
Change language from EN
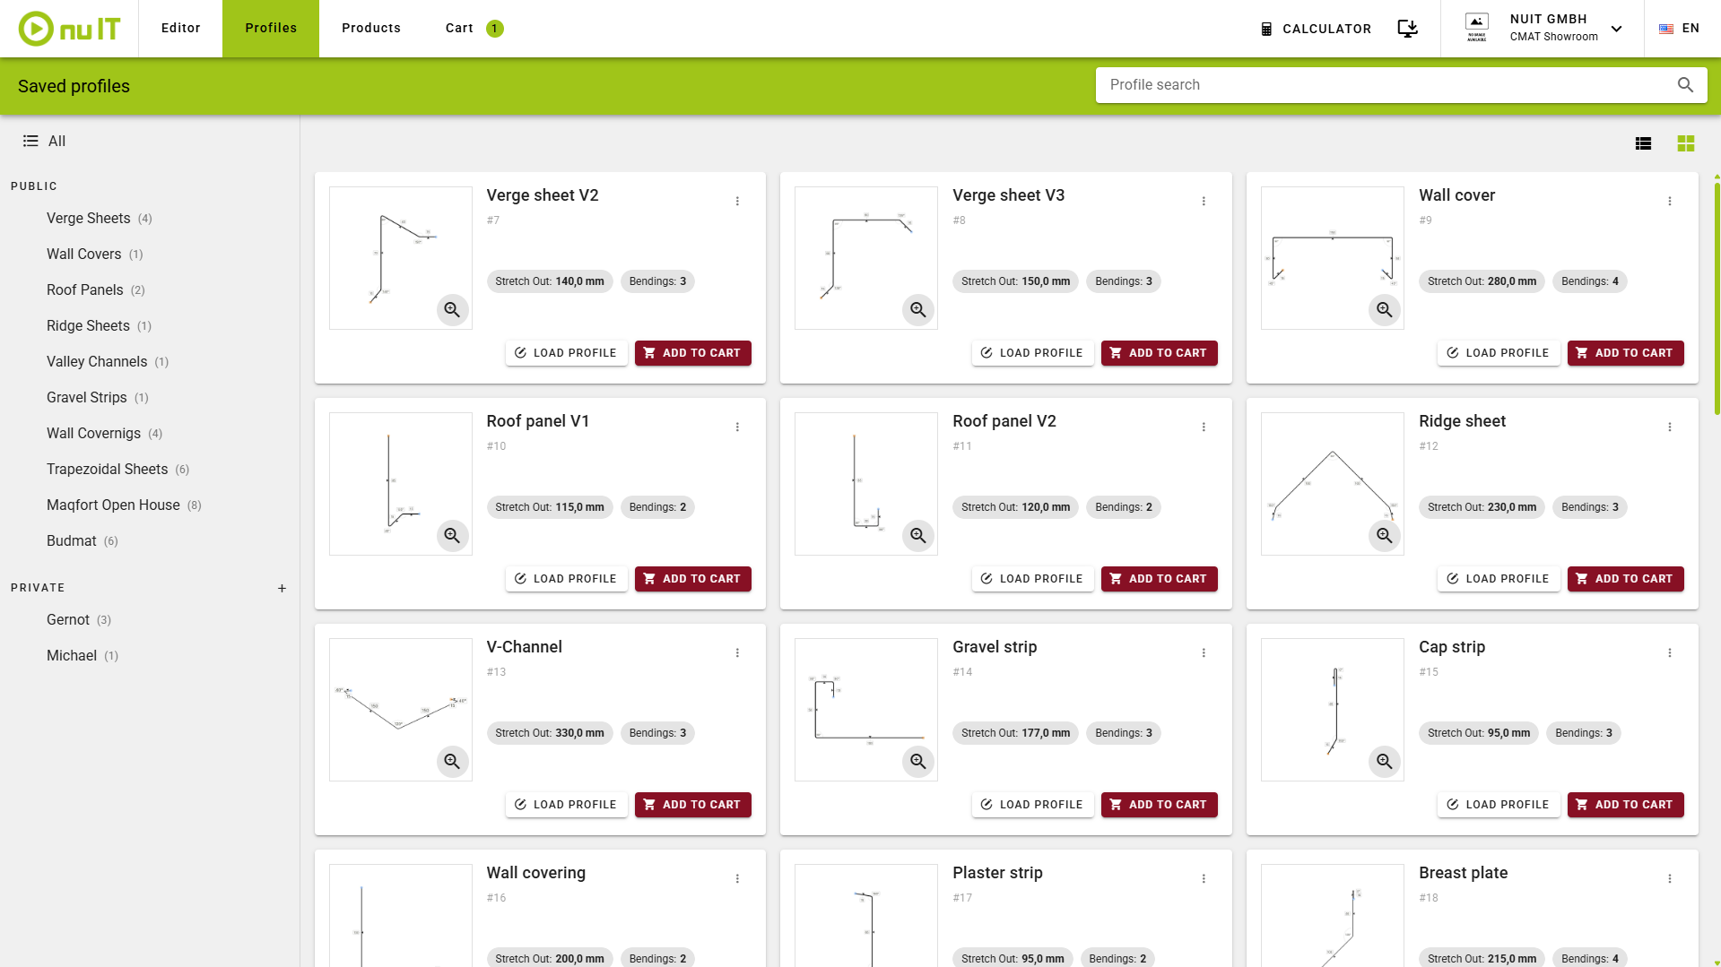[x=1680, y=29]
